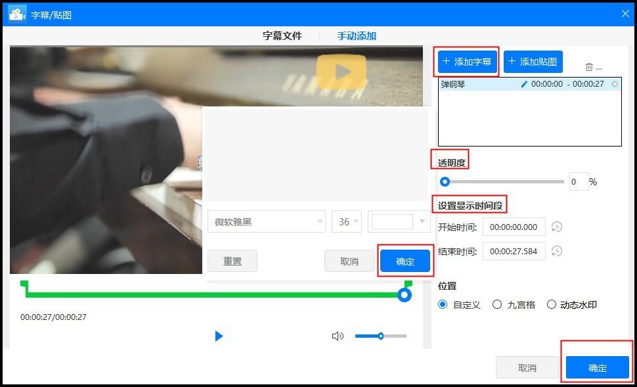Image resolution: width=637 pixels, height=387 pixels.
Task: Confirm text popup with 确定 button
Action: (405, 261)
